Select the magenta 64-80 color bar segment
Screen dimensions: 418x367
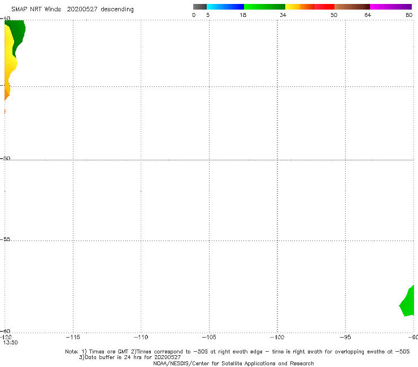[x=391, y=7]
